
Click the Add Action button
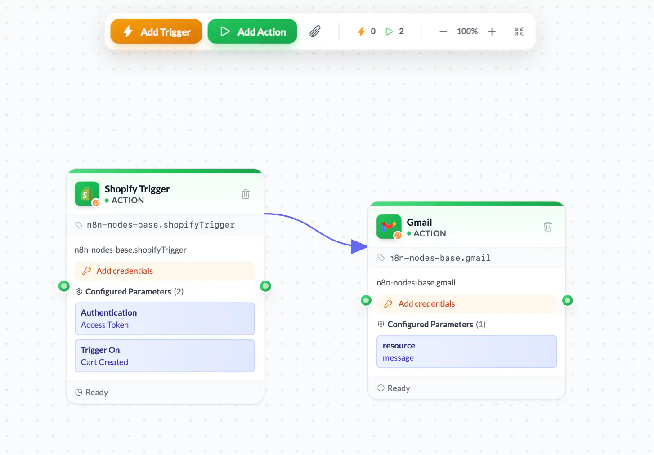point(252,31)
